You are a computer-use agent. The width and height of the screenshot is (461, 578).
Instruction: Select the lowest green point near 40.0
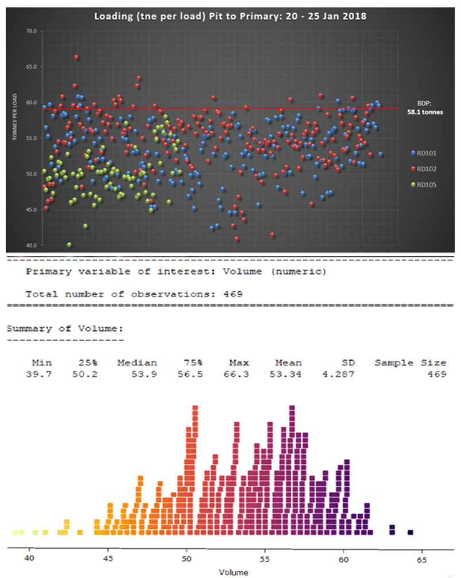pyautogui.click(x=69, y=245)
